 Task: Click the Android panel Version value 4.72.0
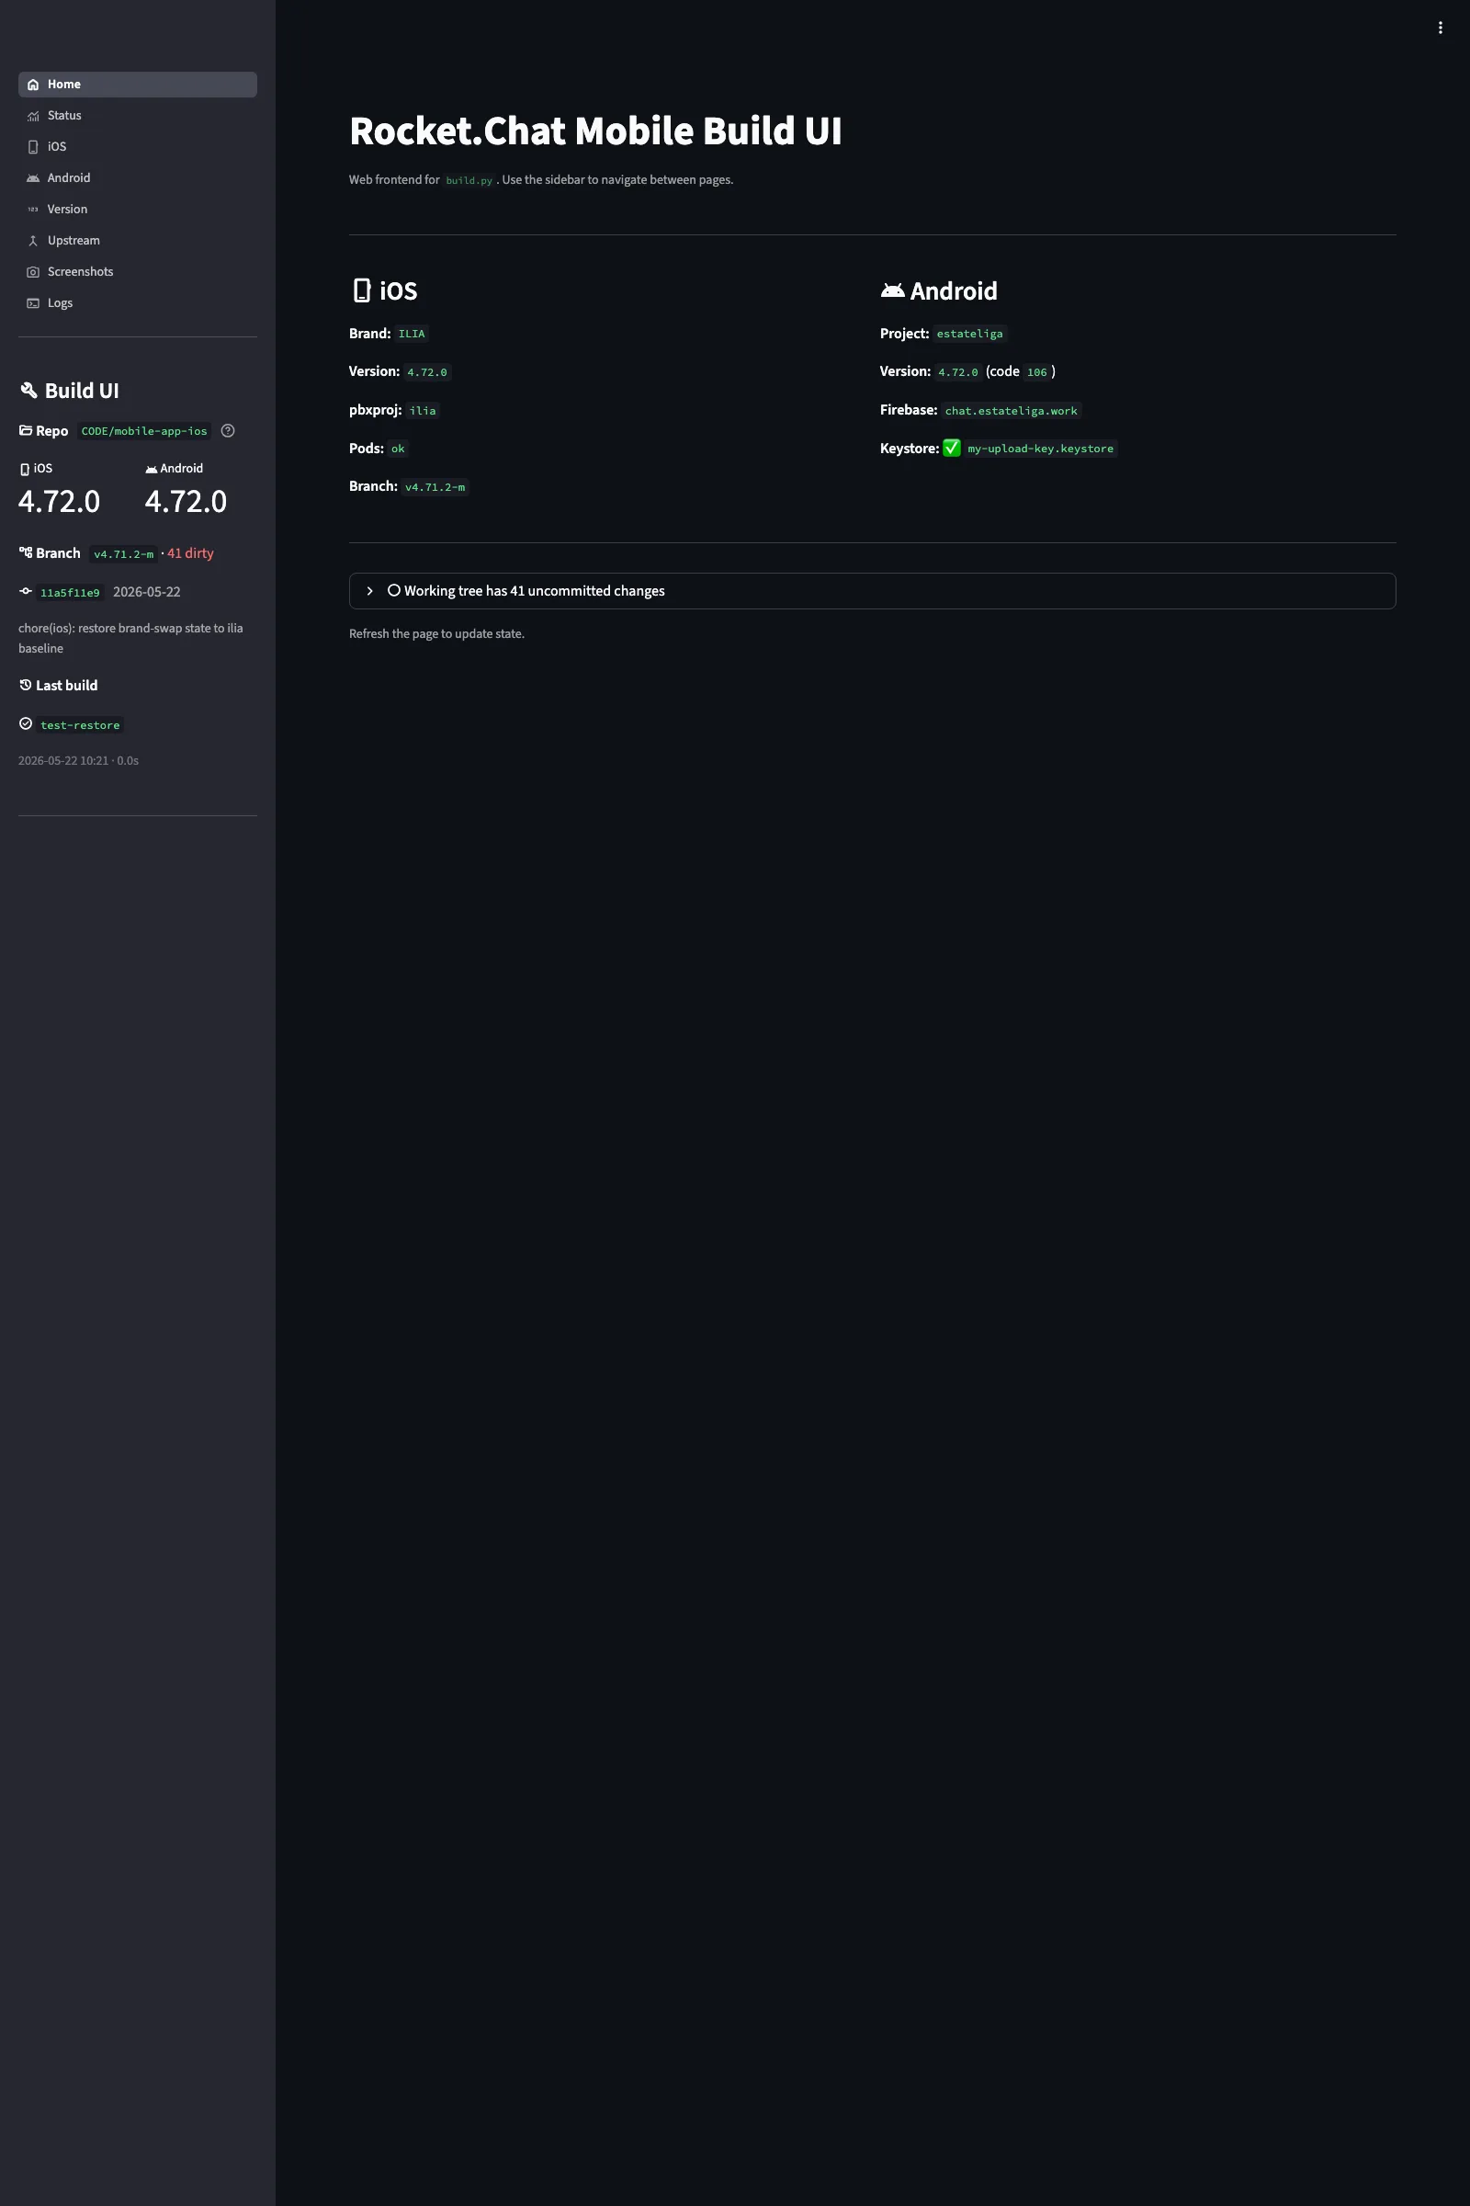tap(958, 372)
